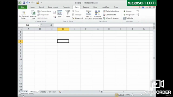Viewport: 173px width, 97px height.
Task: Click the vertical scrollbar down arrow
Action: point(154,89)
